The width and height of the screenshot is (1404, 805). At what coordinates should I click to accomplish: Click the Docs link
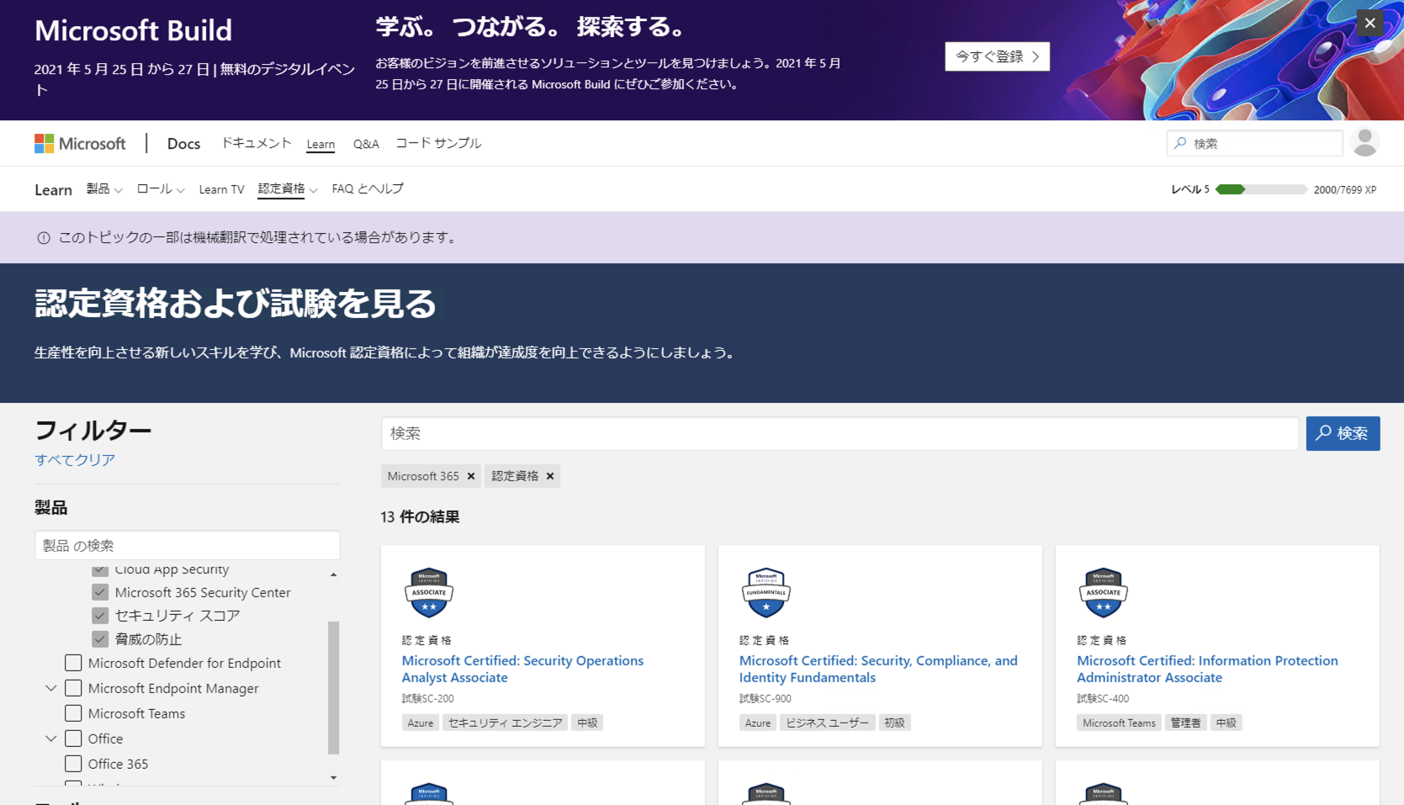pos(183,144)
